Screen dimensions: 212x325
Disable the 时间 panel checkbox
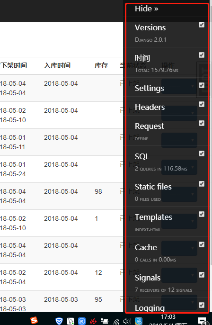[202, 55]
